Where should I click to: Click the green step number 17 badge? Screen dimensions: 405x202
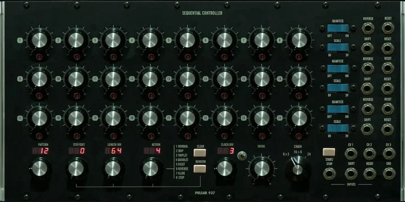tap(20, 118)
